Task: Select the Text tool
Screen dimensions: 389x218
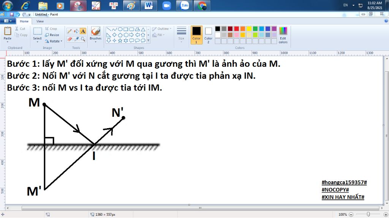Action: pyautogui.click(x=83, y=31)
